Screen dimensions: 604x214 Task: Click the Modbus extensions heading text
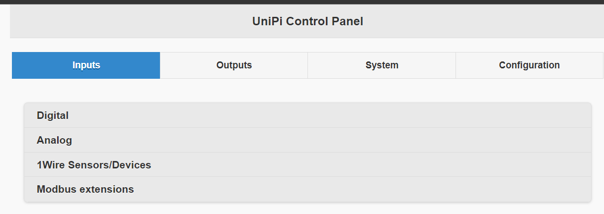(x=85, y=189)
